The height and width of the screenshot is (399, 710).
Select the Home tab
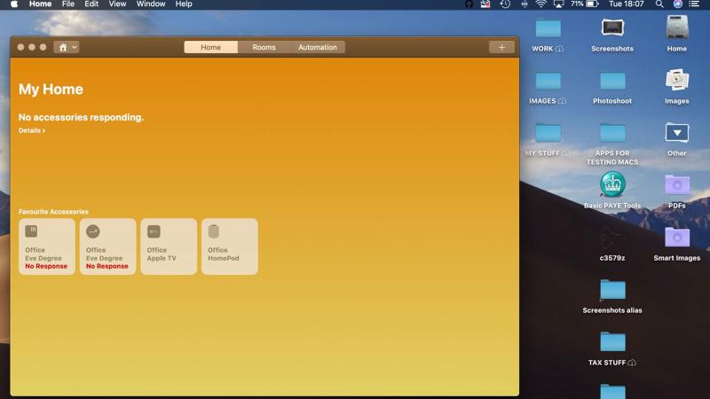point(210,47)
